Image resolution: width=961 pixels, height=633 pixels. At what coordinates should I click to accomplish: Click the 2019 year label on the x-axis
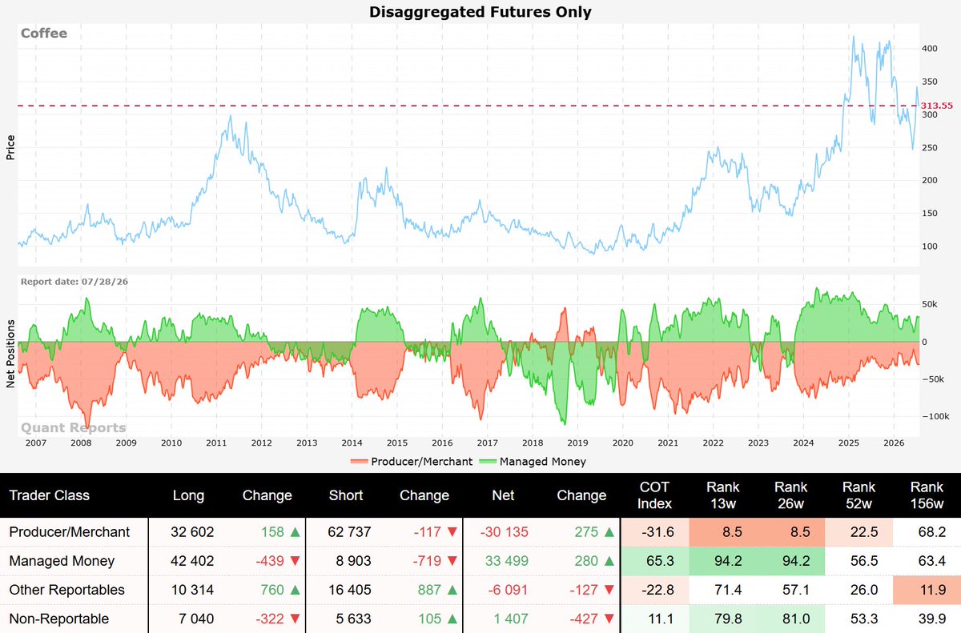pyautogui.click(x=577, y=442)
